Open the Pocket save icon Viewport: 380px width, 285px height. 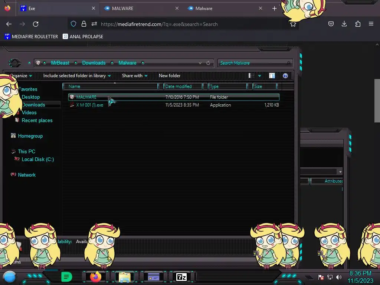[331, 24]
